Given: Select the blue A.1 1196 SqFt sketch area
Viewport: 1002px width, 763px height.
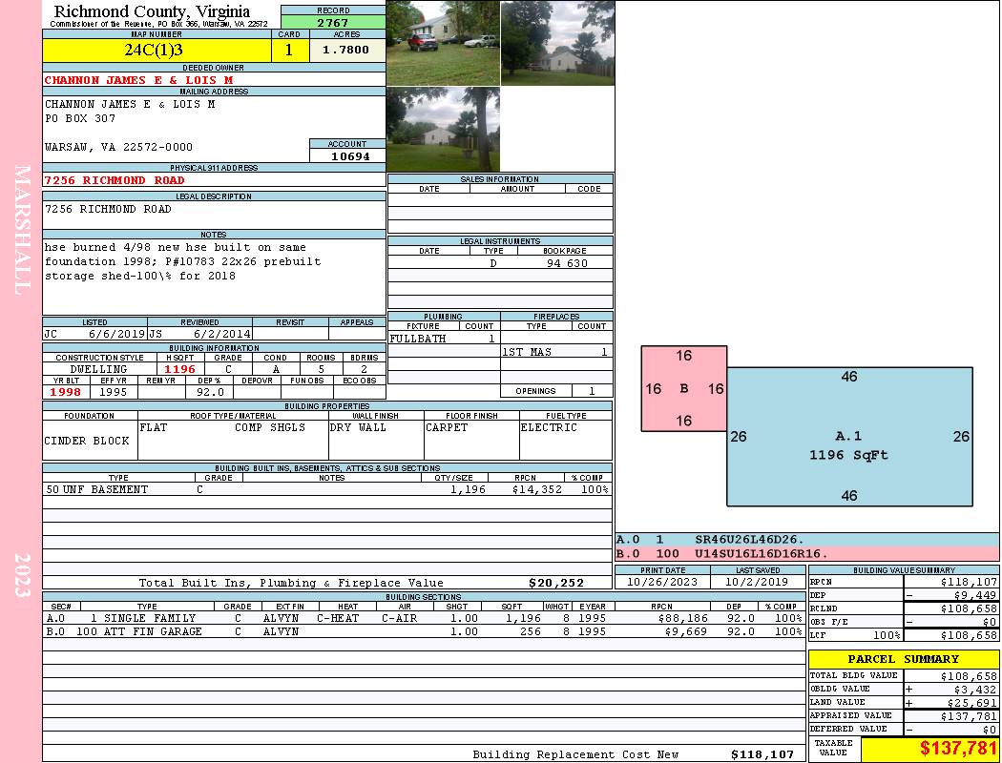Looking at the screenshot, I should (849, 437).
